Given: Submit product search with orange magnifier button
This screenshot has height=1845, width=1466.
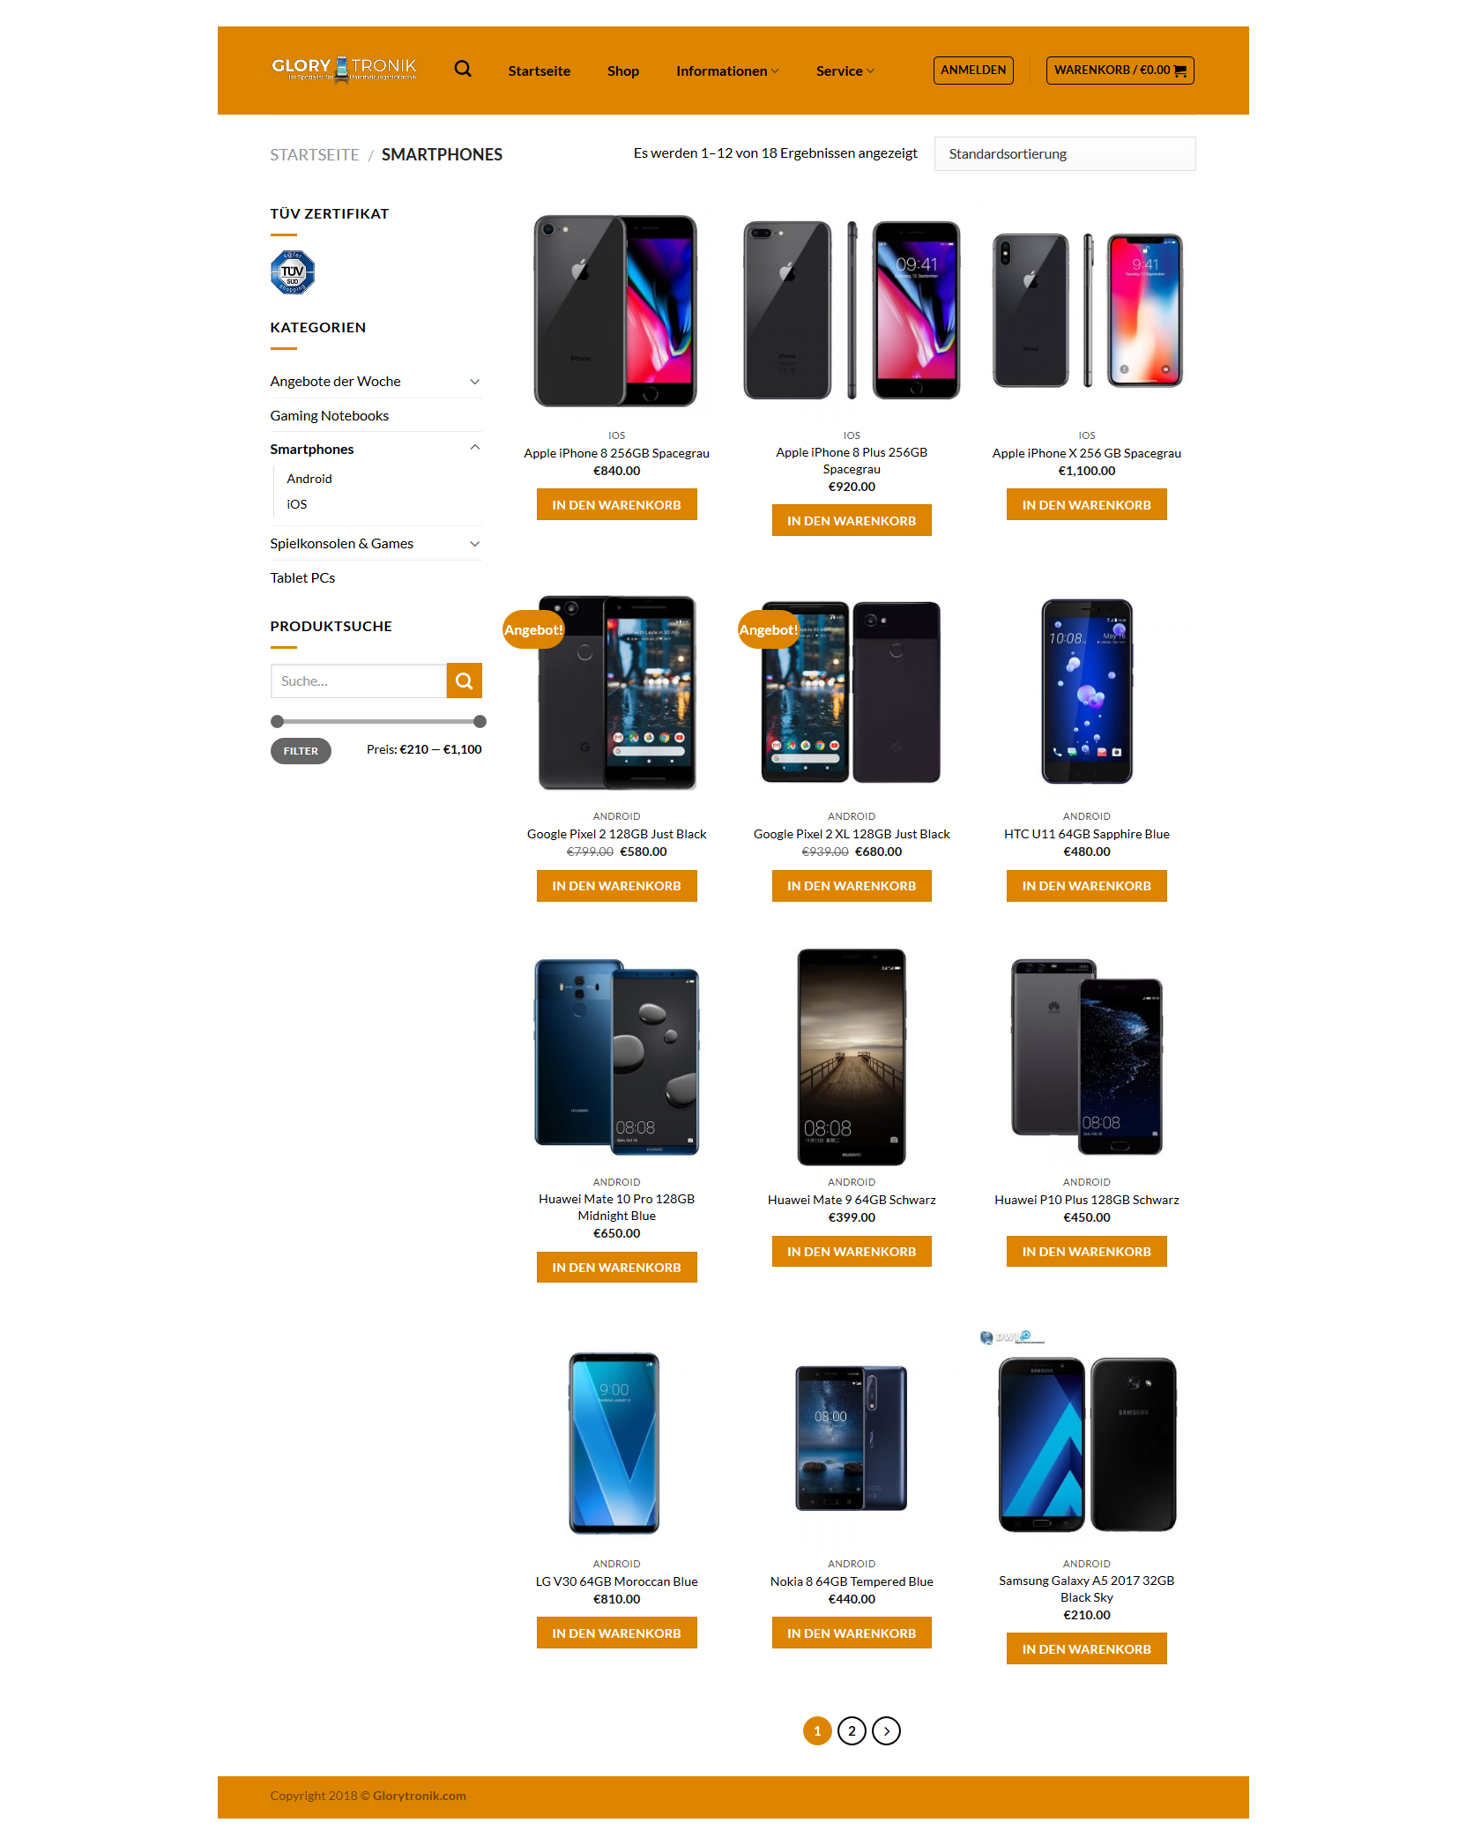Looking at the screenshot, I should [464, 681].
